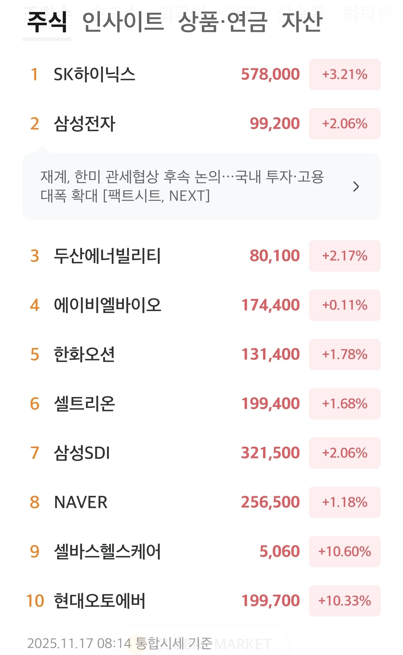
Task: Click the +10.60% change badge
Action: (345, 552)
